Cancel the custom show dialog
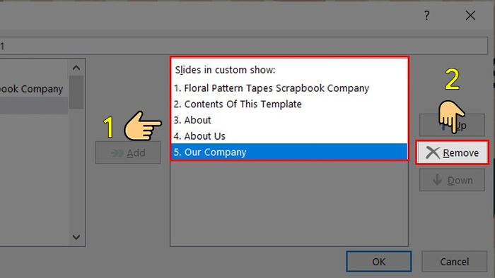Viewport: 495px width, 278px height. pyautogui.click(x=454, y=261)
